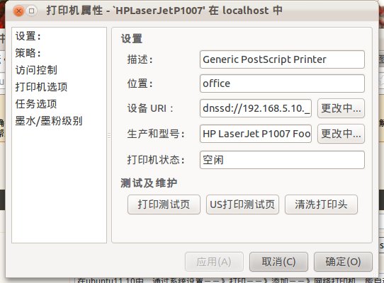Print a test page with 打印测试页
The image size is (384, 283).
pos(164,204)
